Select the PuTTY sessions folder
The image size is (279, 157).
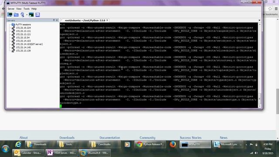click(x=23, y=24)
